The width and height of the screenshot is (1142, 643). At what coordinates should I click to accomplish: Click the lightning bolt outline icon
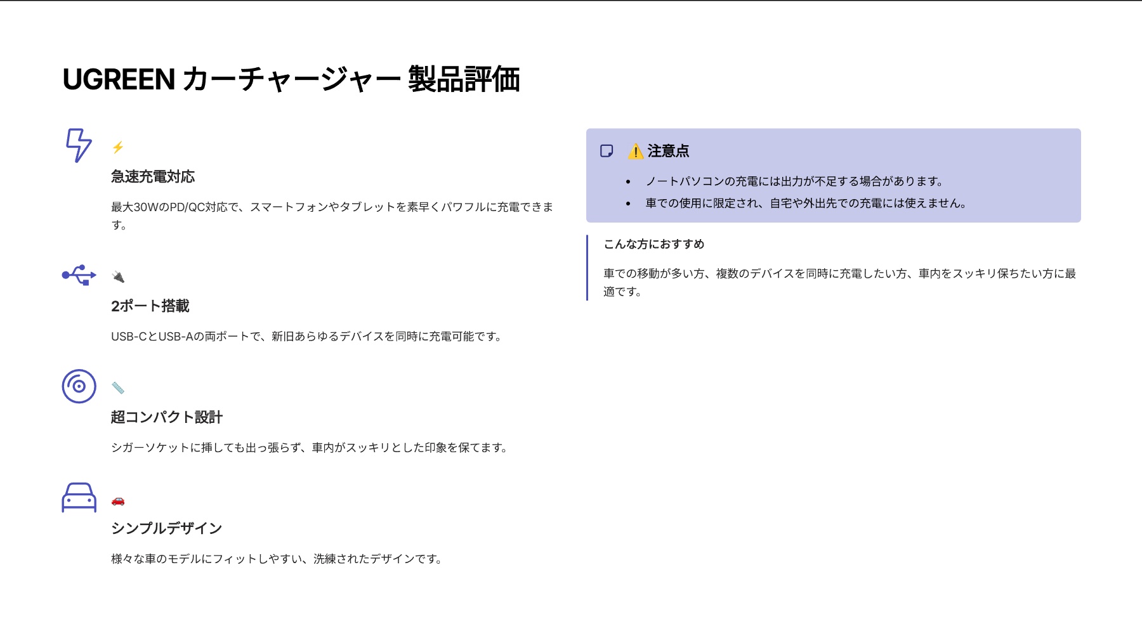pos(79,145)
